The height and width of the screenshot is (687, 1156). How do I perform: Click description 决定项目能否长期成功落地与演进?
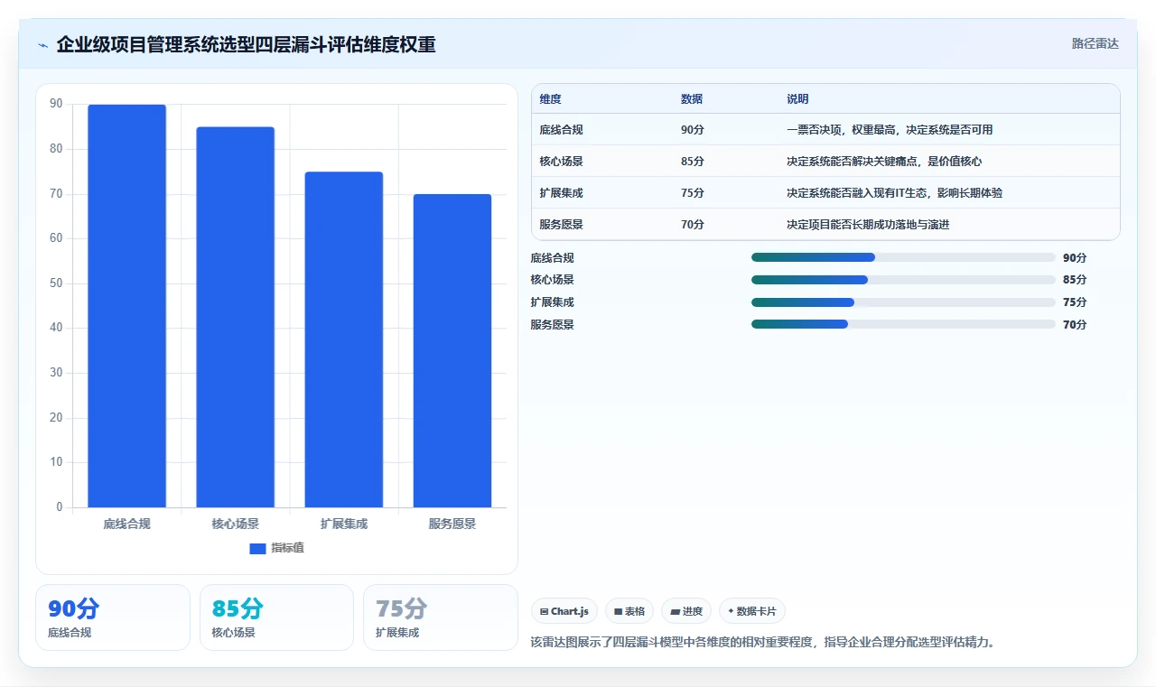click(868, 225)
